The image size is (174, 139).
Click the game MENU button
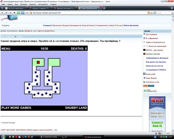(x=6, y=49)
